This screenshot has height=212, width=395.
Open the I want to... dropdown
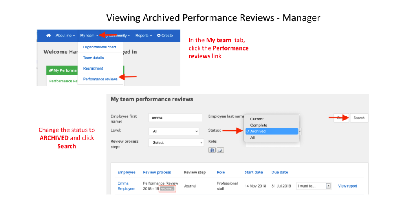click(x=313, y=186)
